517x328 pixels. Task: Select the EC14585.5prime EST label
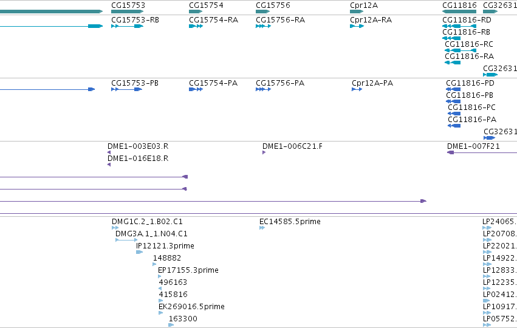(290, 222)
